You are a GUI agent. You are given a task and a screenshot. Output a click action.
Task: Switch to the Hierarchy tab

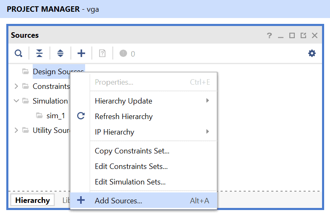point(32,200)
